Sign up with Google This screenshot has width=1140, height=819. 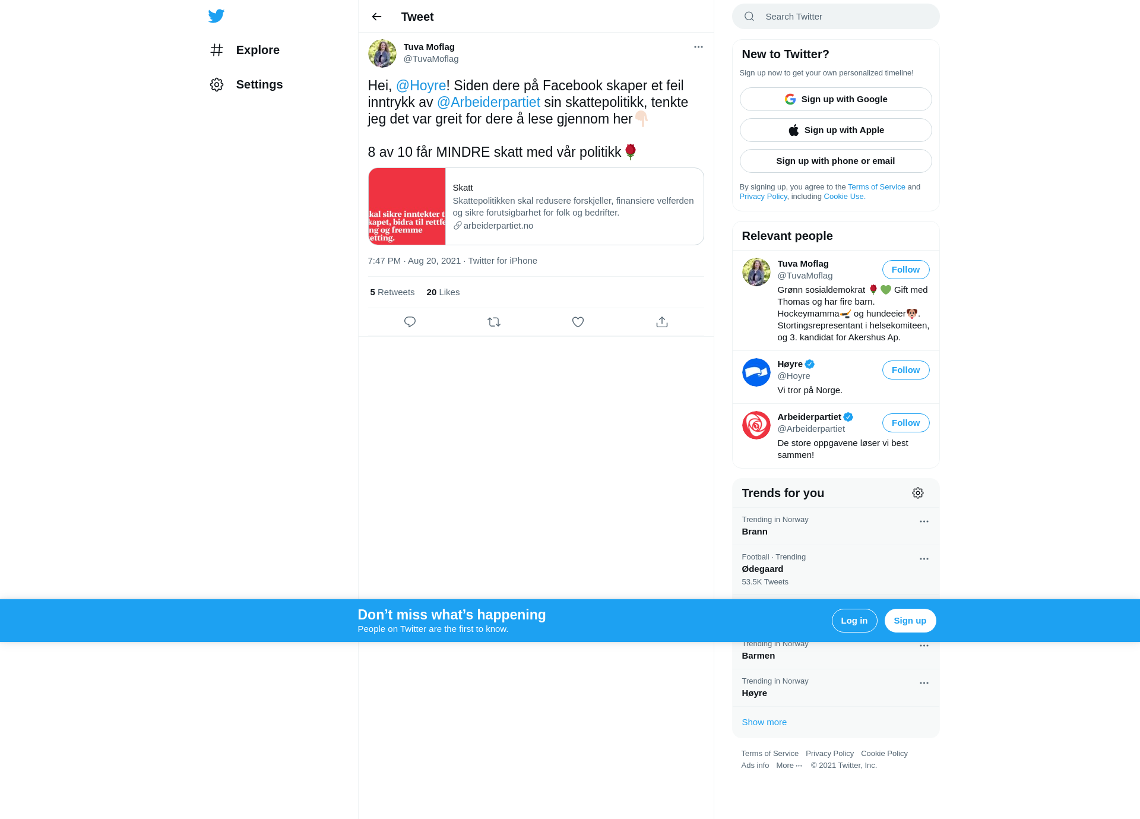(835, 99)
